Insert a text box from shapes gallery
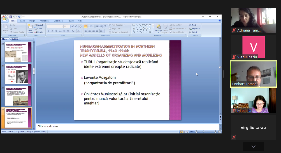281x153 pixels. (134, 25)
